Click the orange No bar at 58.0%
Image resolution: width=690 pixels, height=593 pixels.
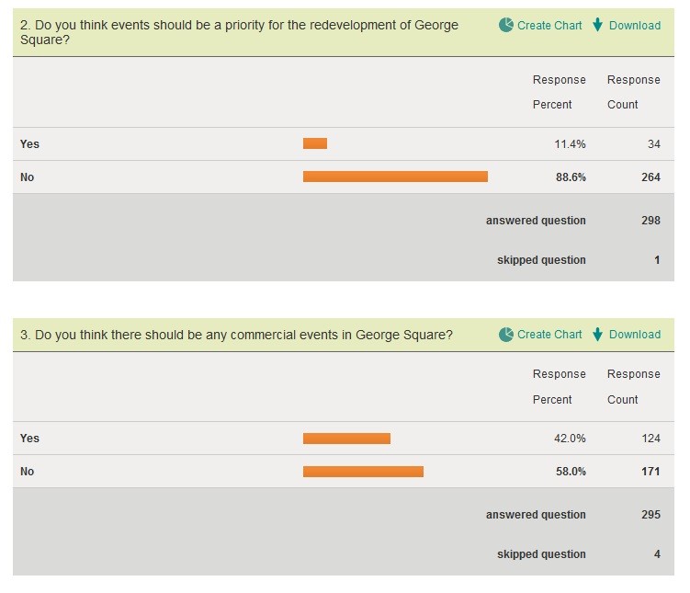pyautogui.click(x=363, y=472)
